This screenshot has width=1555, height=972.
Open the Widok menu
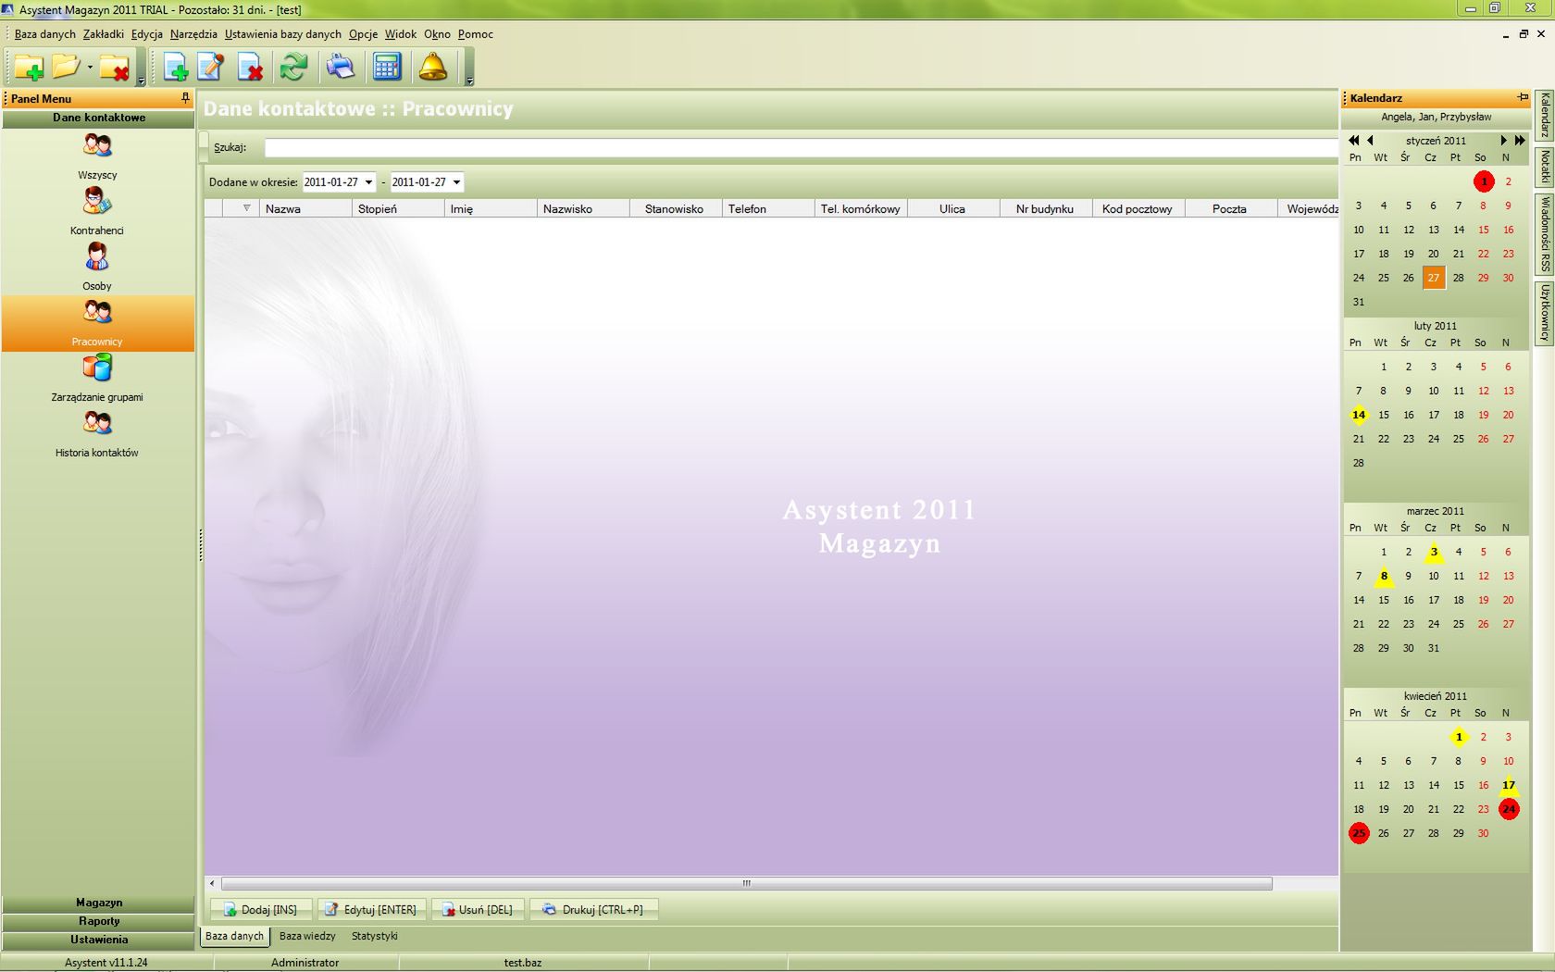[400, 34]
